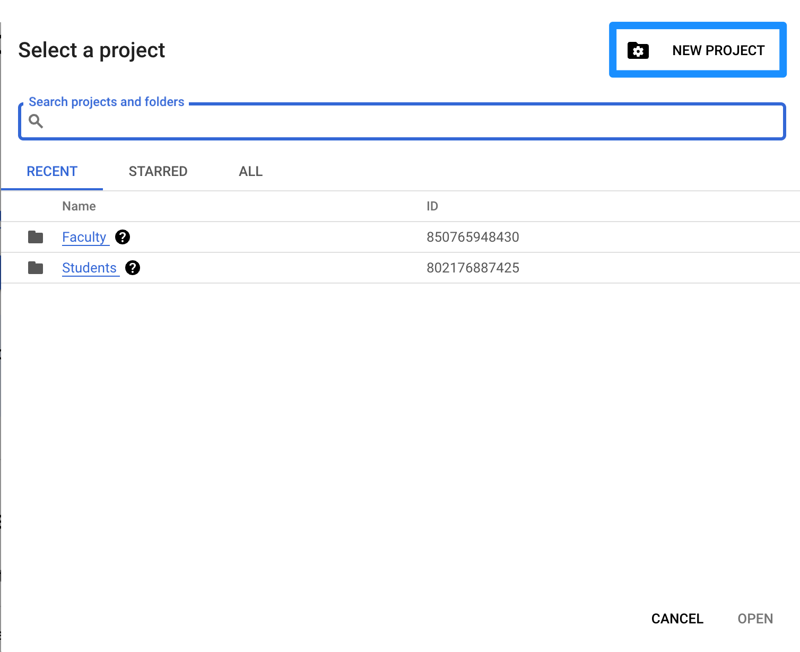Click the search magnifier icon
Image resolution: width=800 pixels, height=652 pixels.
pos(36,121)
